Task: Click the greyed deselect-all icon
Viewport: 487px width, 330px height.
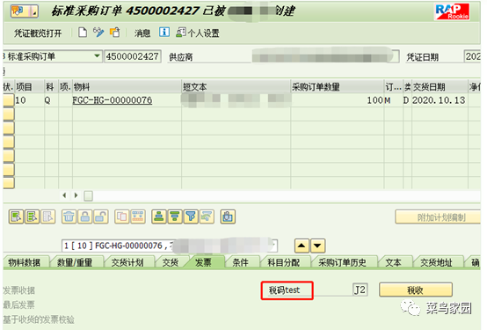Action: 47,216
